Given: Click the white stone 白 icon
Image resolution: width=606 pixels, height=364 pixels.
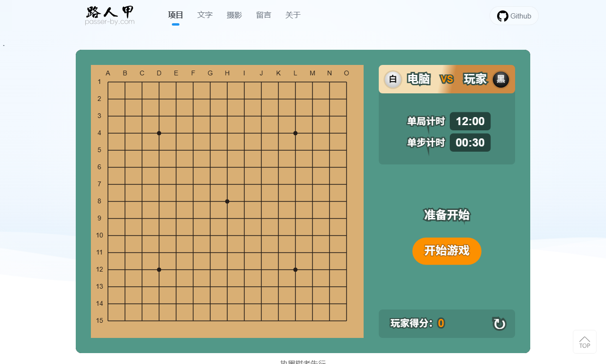Looking at the screenshot, I should click(393, 79).
